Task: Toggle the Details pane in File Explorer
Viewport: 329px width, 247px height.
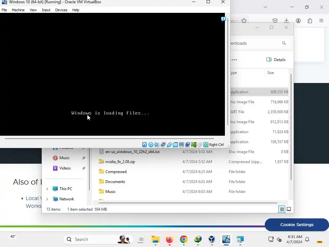Action: click(x=276, y=59)
